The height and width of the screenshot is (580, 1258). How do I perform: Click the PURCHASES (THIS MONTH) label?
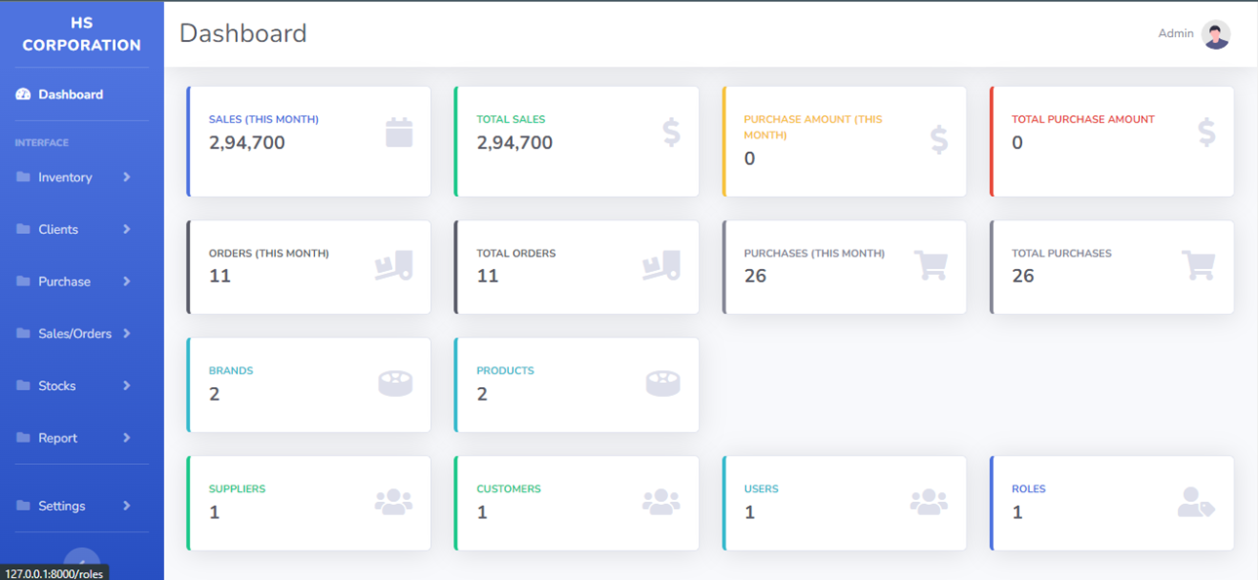tap(814, 253)
